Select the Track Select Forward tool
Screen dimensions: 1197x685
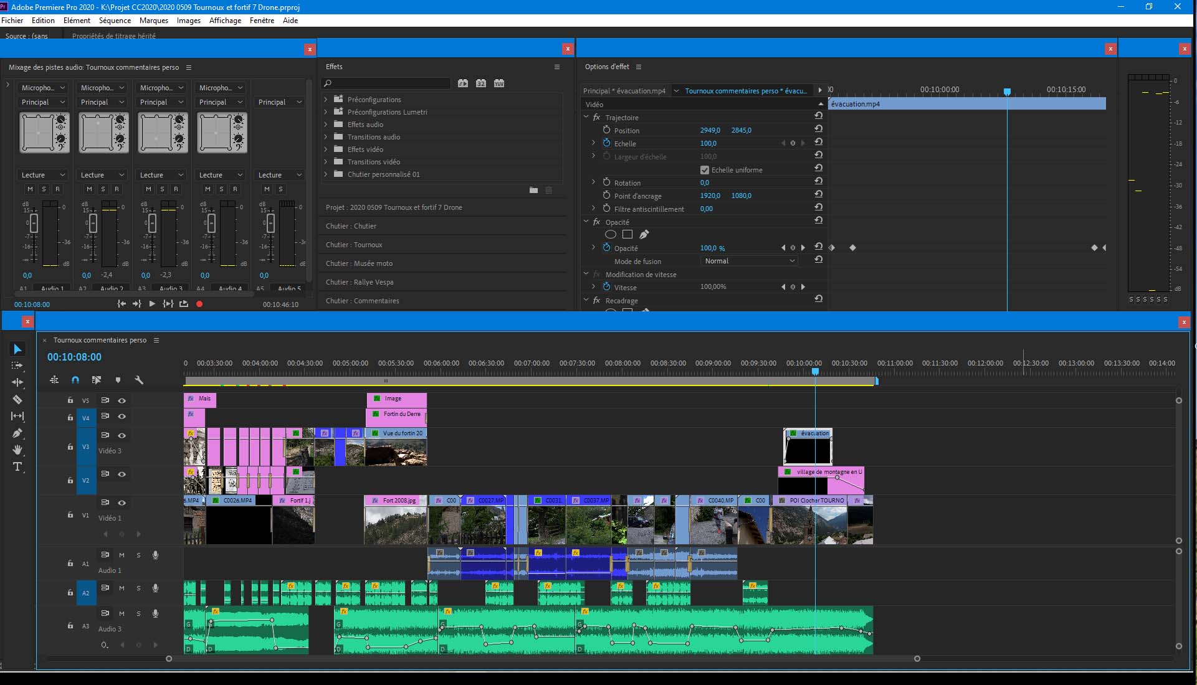17,366
